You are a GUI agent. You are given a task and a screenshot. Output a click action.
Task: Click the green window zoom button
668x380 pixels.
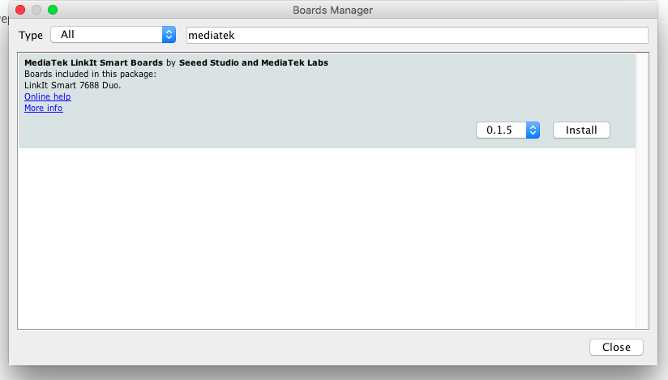tap(53, 10)
